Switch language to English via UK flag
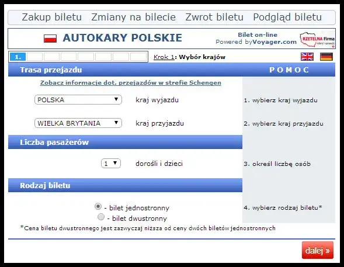 click(x=307, y=57)
